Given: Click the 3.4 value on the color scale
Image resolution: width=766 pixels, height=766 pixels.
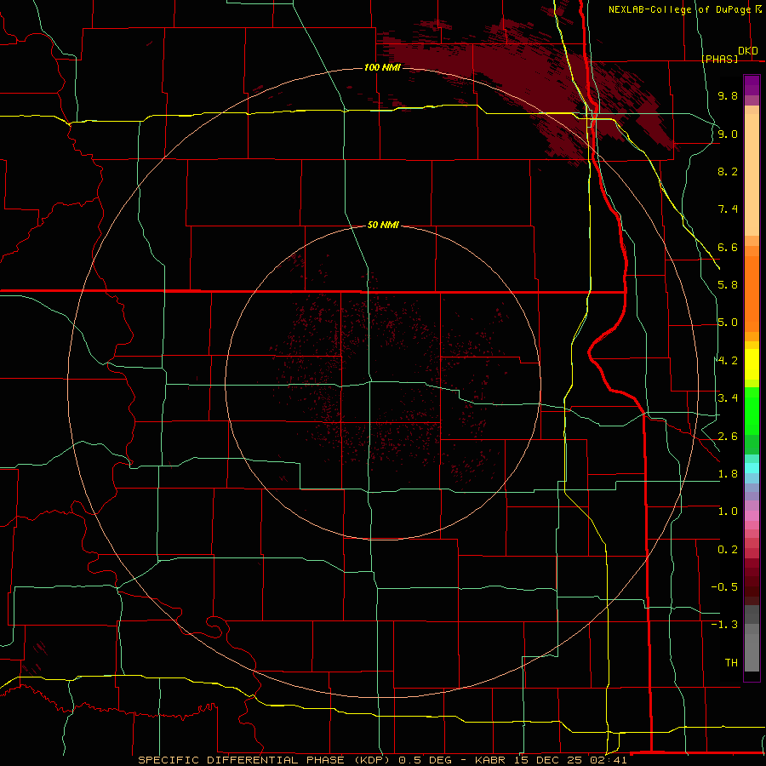Looking at the screenshot, I should (x=728, y=398).
